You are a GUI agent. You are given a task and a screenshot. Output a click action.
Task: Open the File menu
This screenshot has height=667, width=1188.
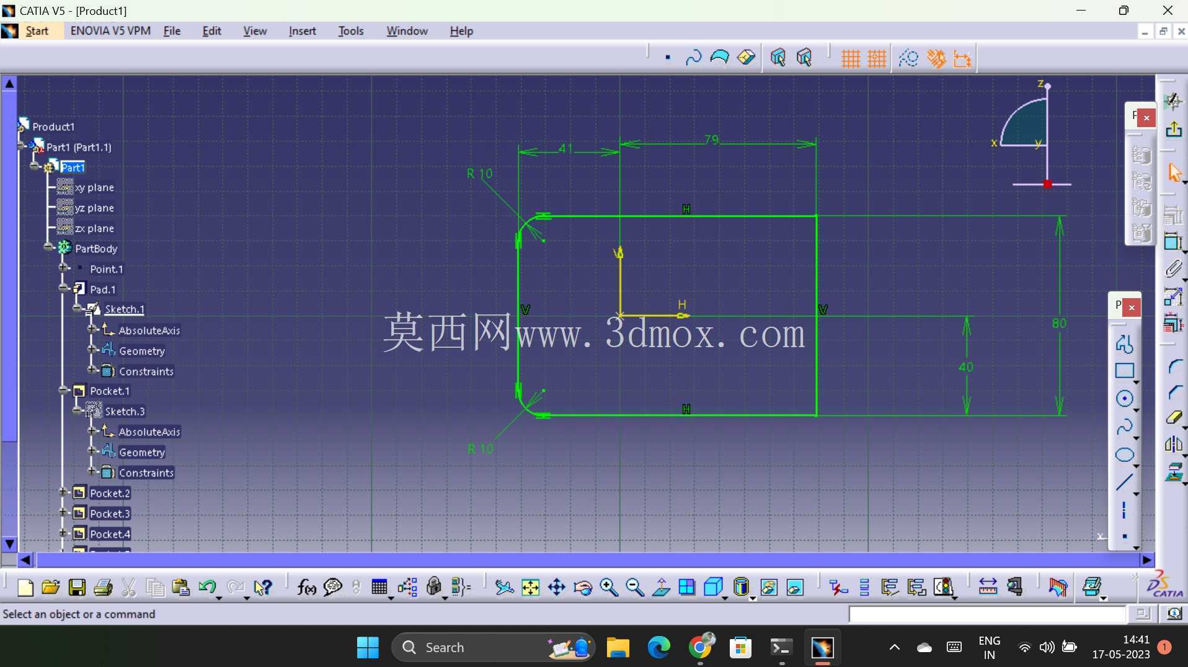pos(172,31)
